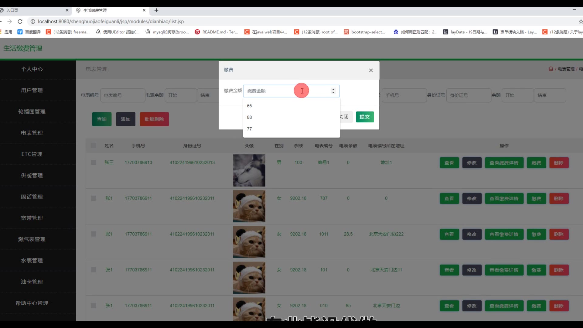The image size is (583, 328).
Task: Close the 生活缴费管理 browser tab
Action: point(144,10)
